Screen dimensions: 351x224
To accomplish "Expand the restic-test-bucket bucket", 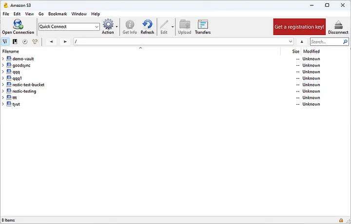I will 3,85.
